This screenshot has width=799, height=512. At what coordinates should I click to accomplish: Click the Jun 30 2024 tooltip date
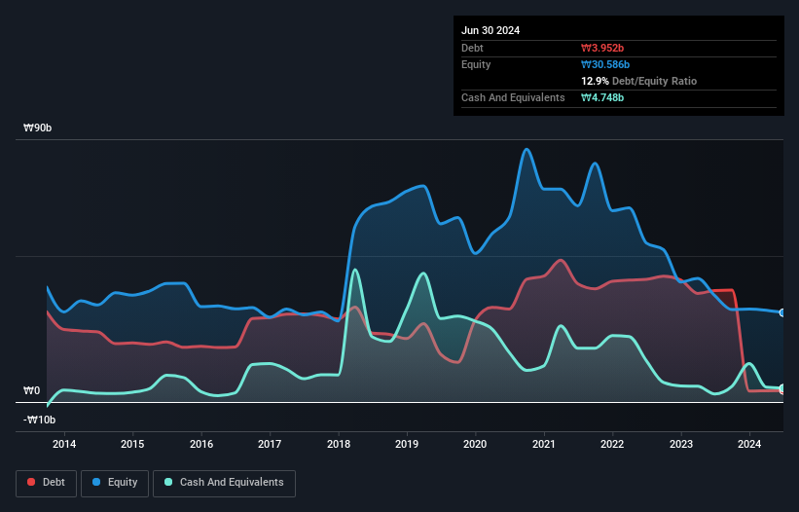pyautogui.click(x=490, y=30)
